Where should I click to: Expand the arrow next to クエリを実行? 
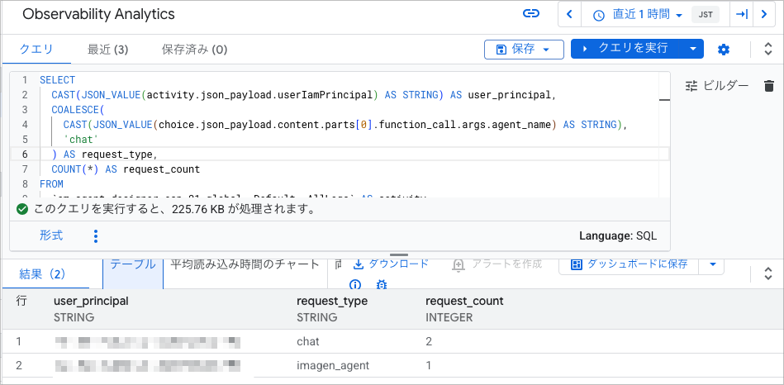coord(692,49)
